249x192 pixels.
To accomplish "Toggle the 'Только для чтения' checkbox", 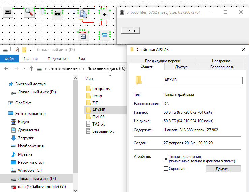I will pos(166,159).
